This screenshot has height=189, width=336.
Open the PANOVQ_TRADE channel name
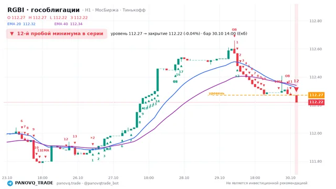coord(34,183)
